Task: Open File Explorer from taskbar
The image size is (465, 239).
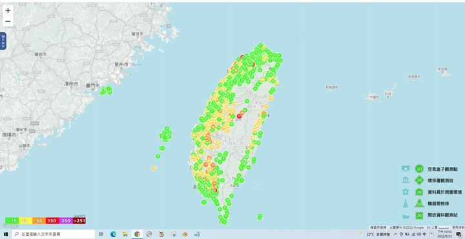Action: (x=125, y=234)
